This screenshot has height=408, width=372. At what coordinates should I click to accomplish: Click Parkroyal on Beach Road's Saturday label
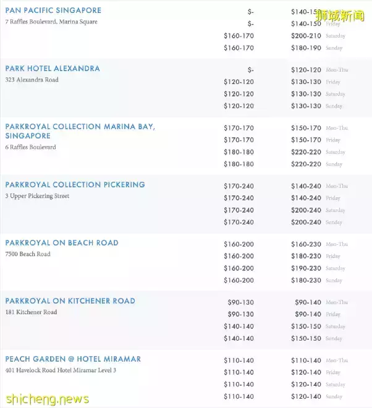click(x=335, y=268)
